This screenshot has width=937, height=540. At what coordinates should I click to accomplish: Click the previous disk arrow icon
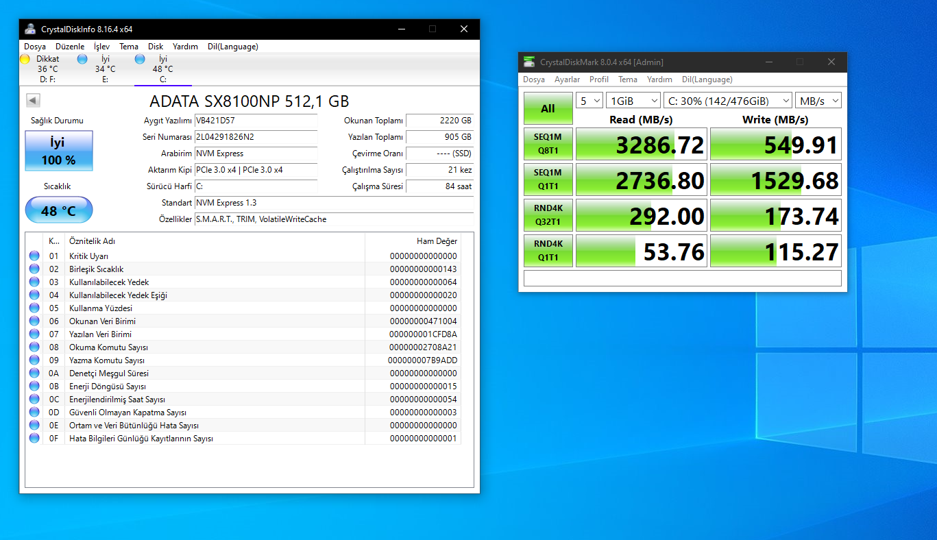(32, 101)
